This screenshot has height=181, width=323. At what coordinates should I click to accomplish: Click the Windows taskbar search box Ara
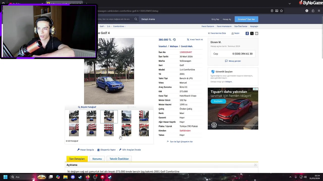click(28, 177)
